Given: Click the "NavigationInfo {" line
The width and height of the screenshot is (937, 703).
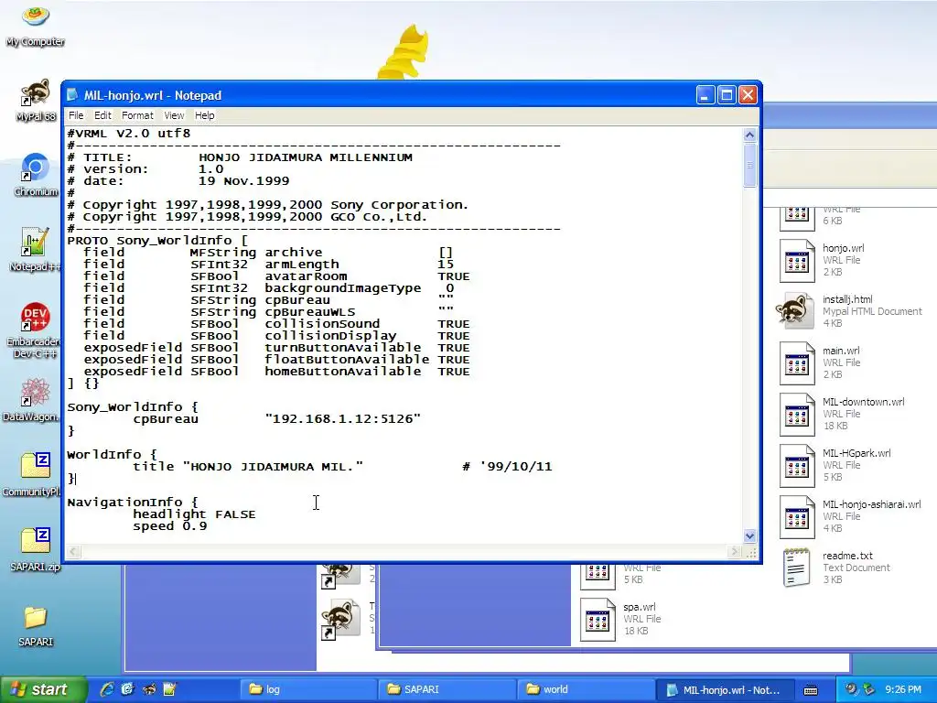Looking at the screenshot, I should tap(132, 503).
